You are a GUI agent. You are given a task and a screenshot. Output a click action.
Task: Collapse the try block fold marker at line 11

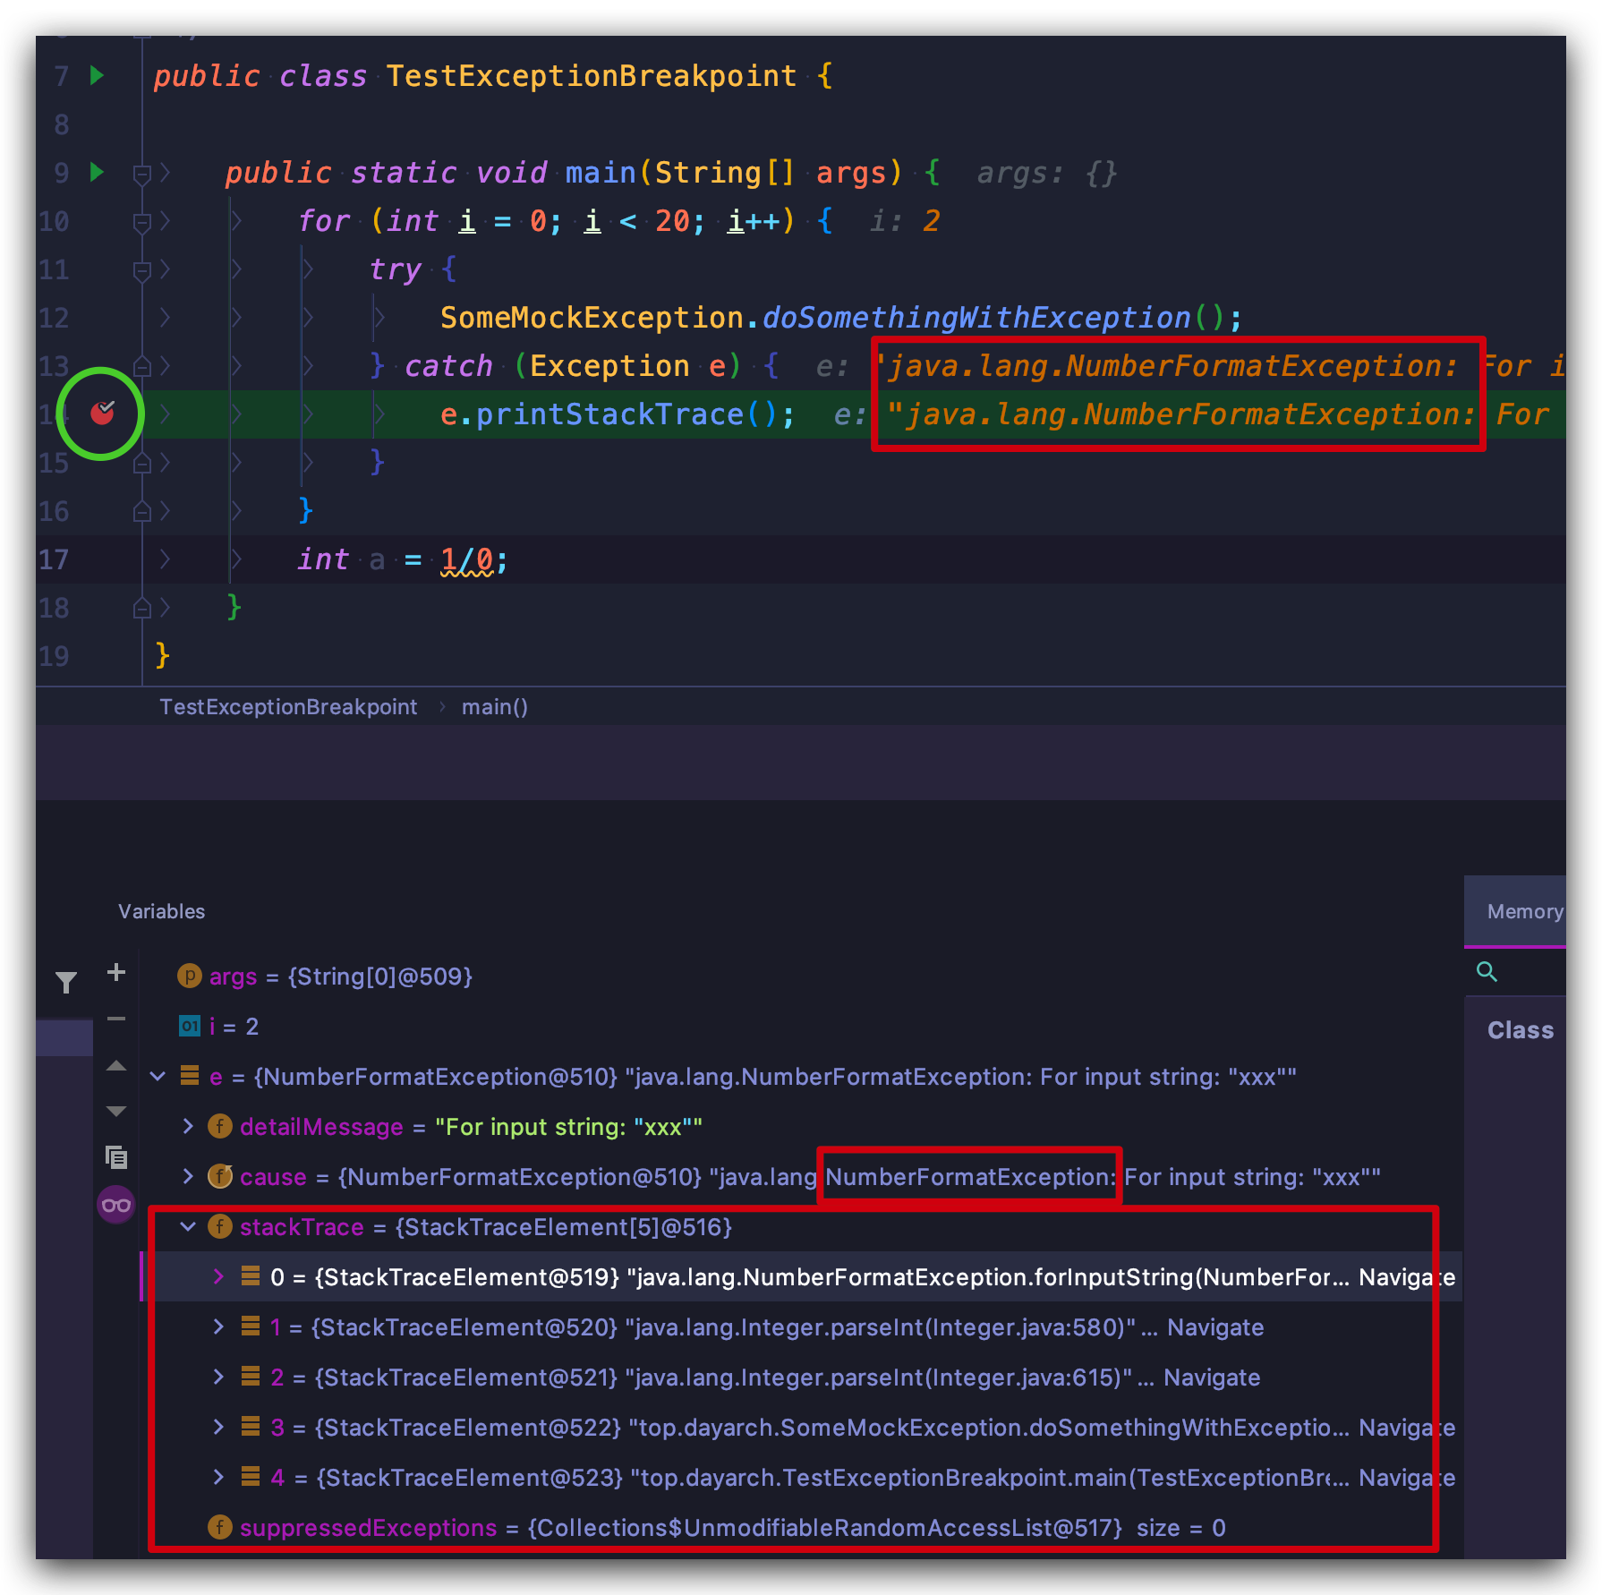pyautogui.click(x=141, y=270)
